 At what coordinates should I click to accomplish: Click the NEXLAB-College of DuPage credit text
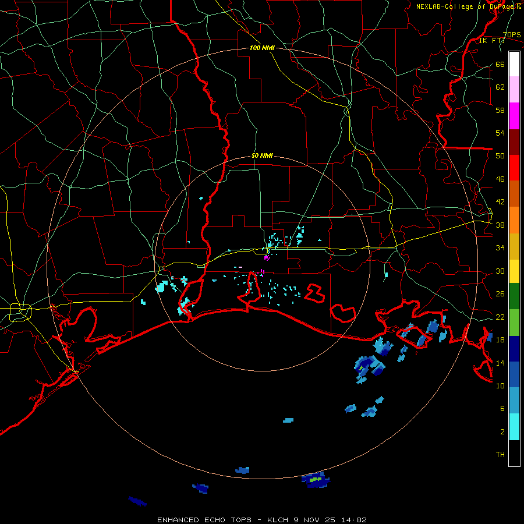468,6
